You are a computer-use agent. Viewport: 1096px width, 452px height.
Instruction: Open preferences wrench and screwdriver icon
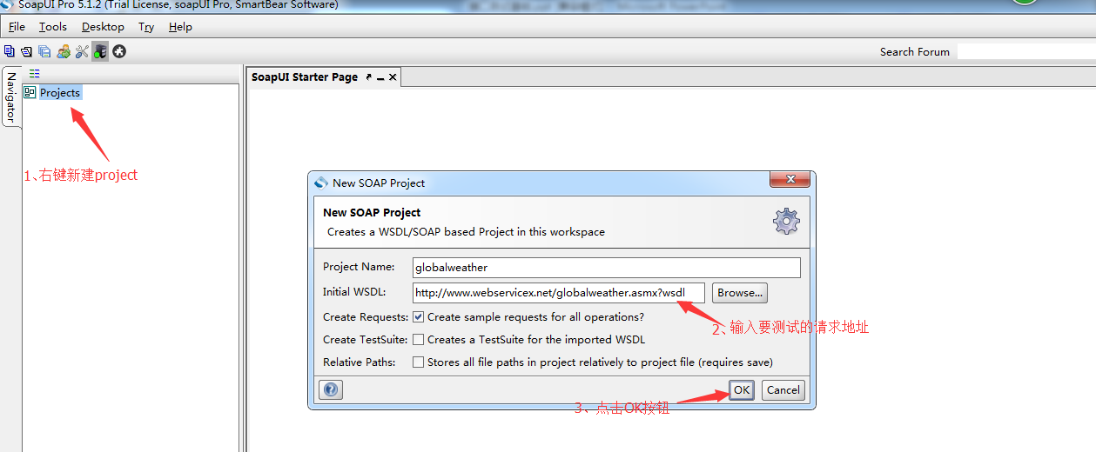pos(82,51)
